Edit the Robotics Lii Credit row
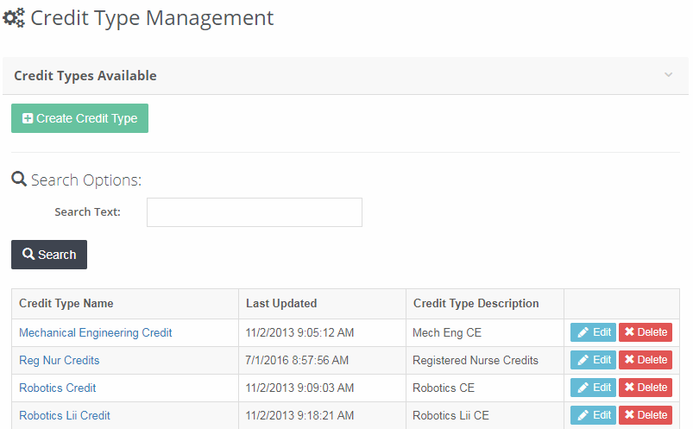The image size is (693, 429). (593, 415)
